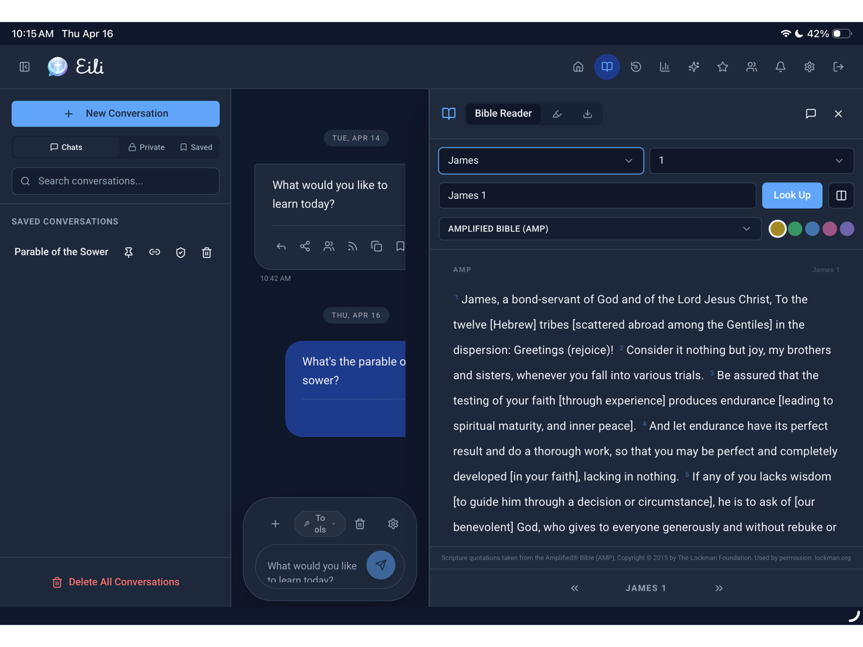The height and width of the screenshot is (647, 863).
Task: Click the people icon under the message
Action: coord(329,246)
